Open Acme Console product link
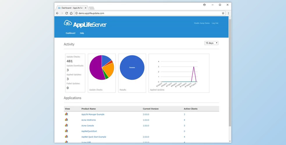Image resolution: width=286 pixels, height=145 pixels. 88,126
